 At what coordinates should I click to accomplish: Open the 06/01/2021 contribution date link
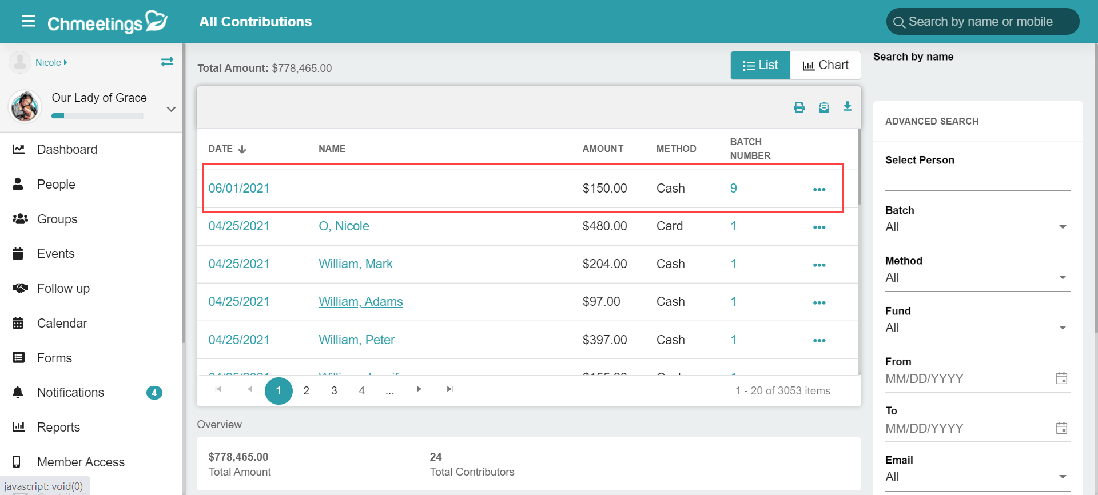[x=239, y=189]
